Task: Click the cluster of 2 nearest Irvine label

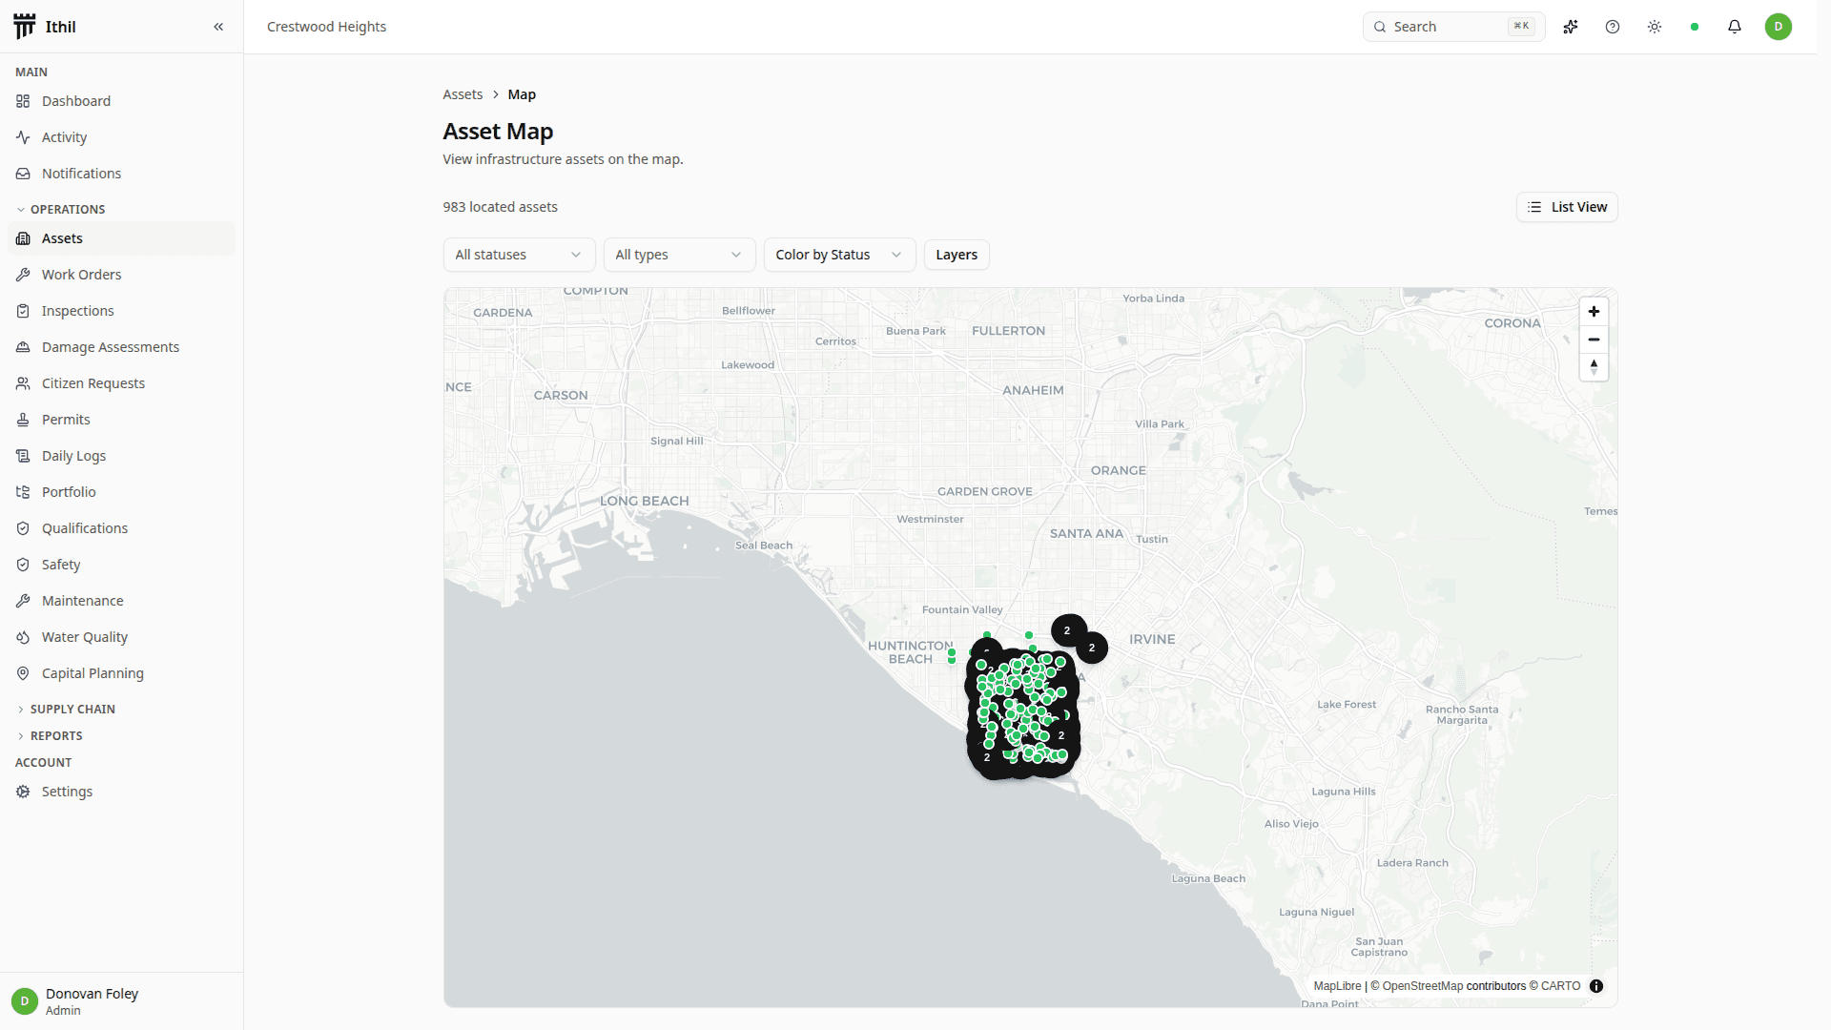Action: pos(1092,648)
